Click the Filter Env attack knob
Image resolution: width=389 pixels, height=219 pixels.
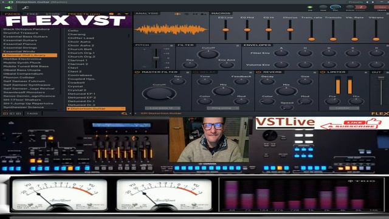[x=281, y=53]
